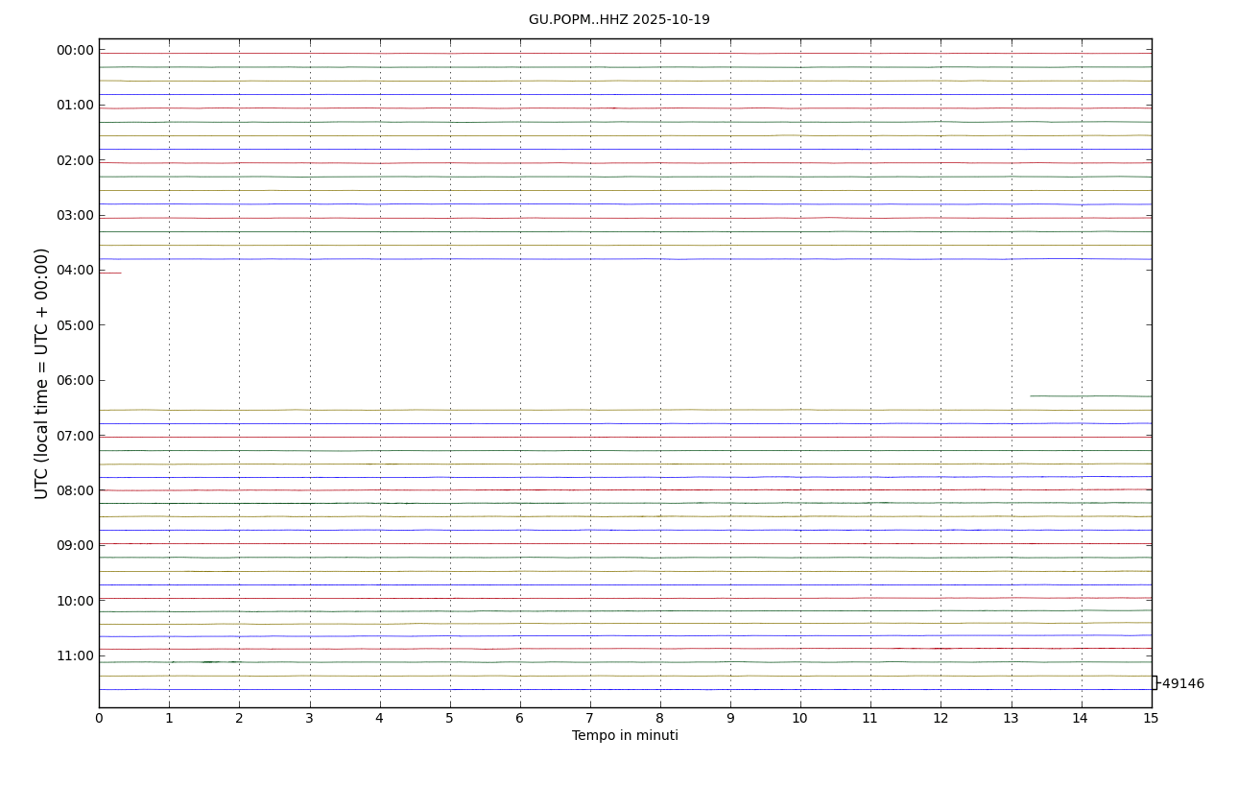The height and width of the screenshot is (786, 1238).
Task: Click the 'Tempo in minuti' x-axis label
Action: [x=625, y=736]
